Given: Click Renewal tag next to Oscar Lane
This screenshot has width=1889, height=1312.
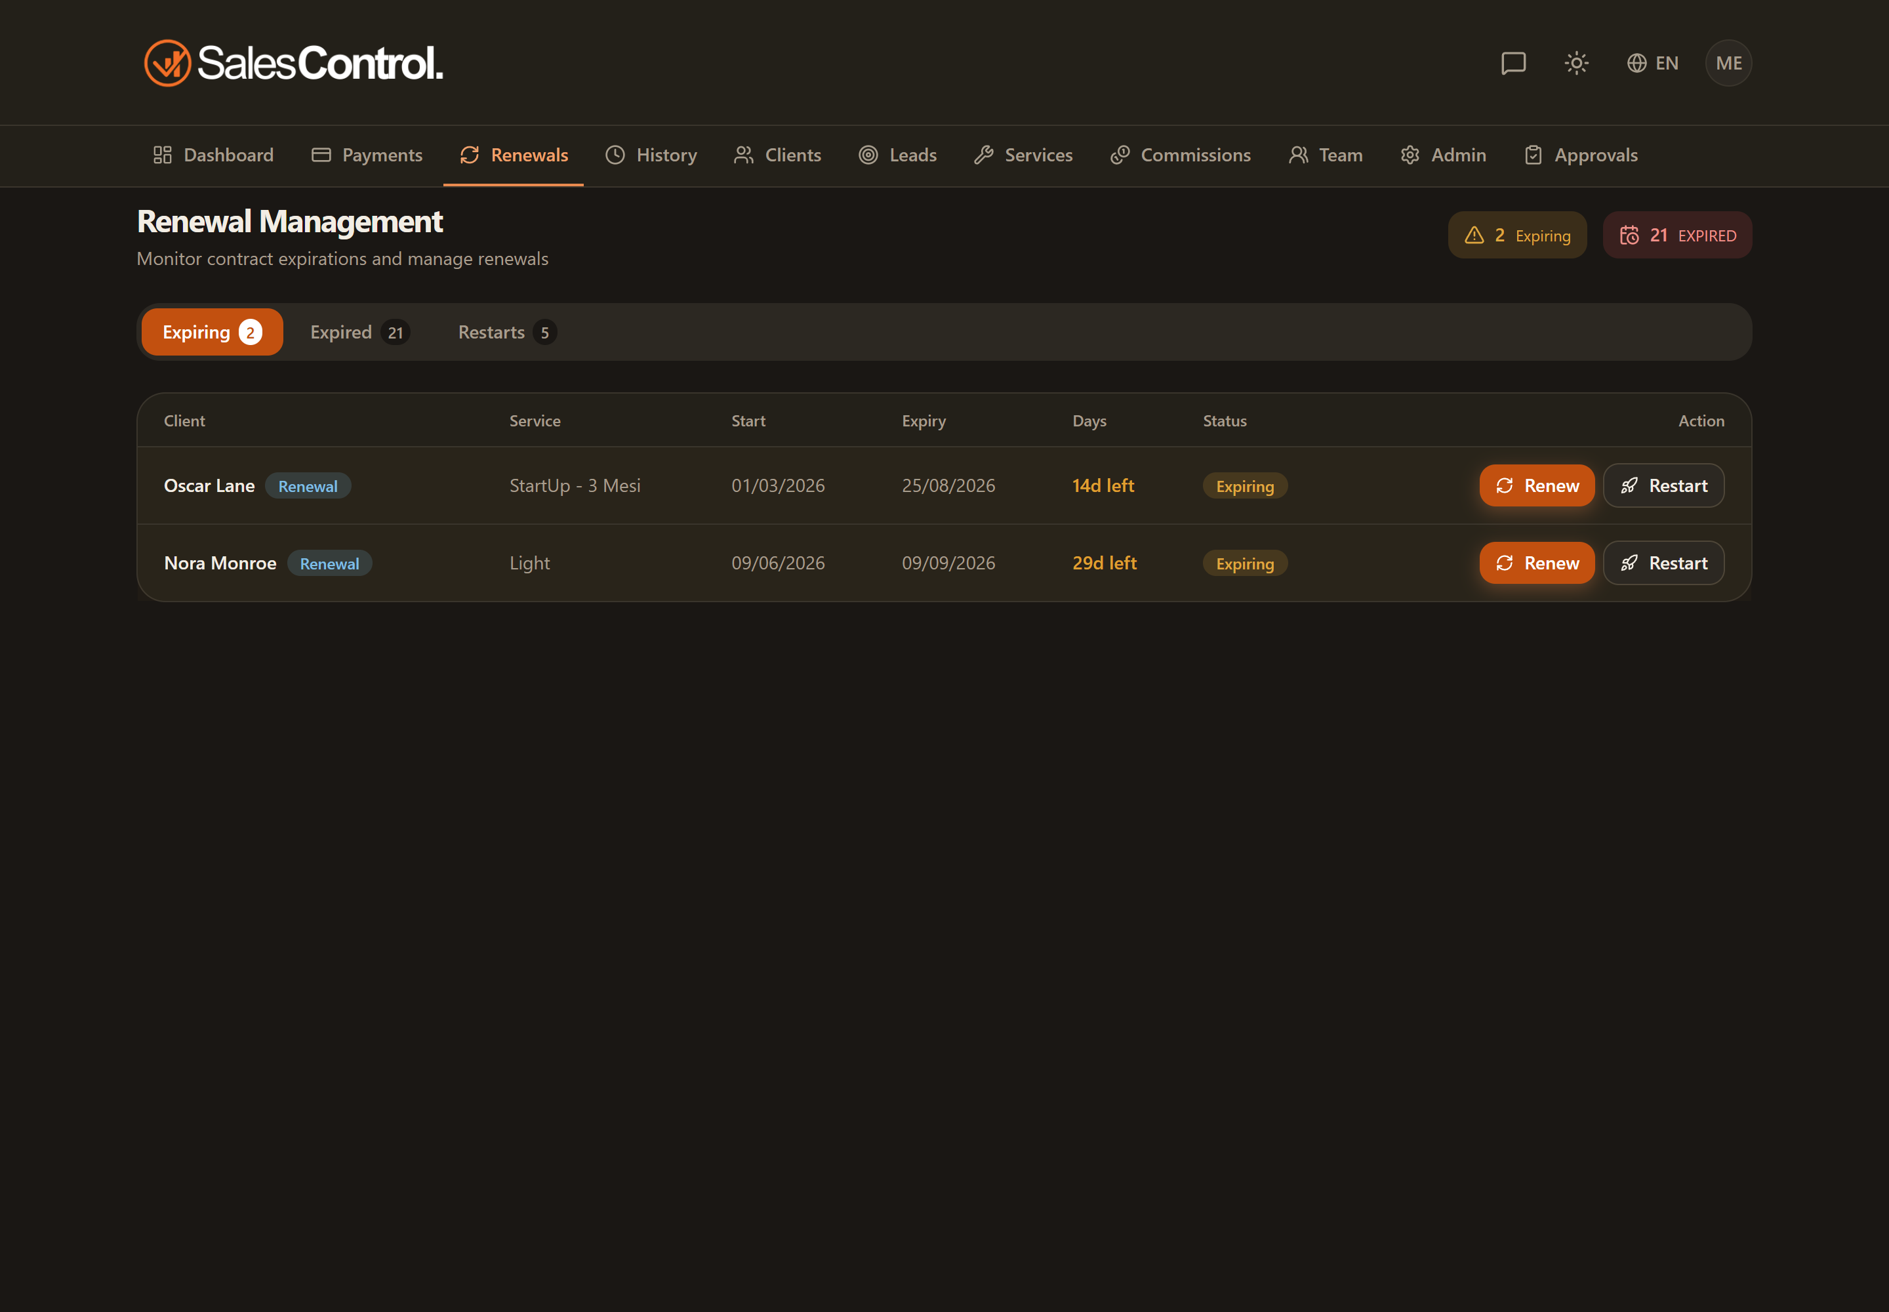Looking at the screenshot, I should point(308,486).
